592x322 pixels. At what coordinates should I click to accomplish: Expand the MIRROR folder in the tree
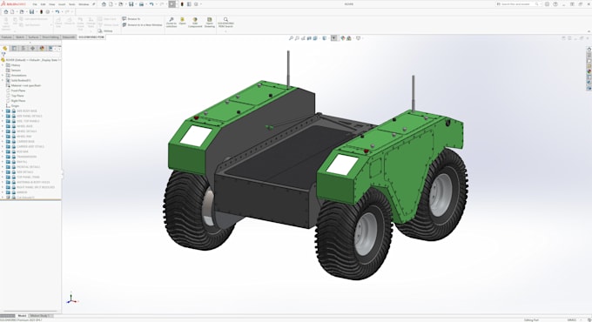coord(3,192)
